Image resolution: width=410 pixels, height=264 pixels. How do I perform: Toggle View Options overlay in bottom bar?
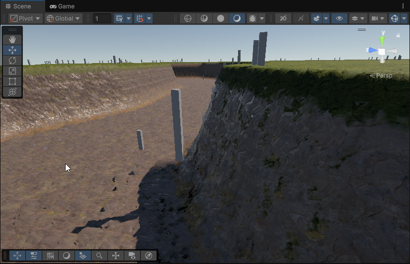pyautogui.click(x=83, y=256)
